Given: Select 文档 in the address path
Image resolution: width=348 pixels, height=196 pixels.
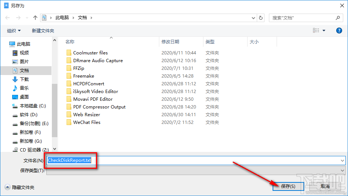Looking at the screenshot, I should pyautogui.click(x=82, y=18).
